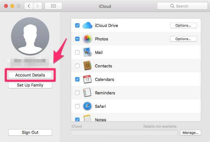The width and height of the screenshot is (210, 142).
Task: Open Options for Photos
Action: pos(183,39)
